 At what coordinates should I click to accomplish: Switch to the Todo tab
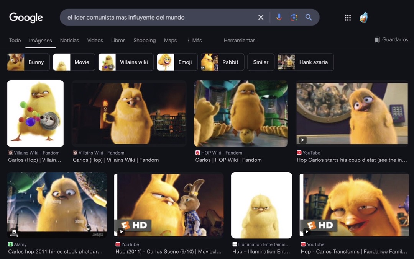point(15,41)
